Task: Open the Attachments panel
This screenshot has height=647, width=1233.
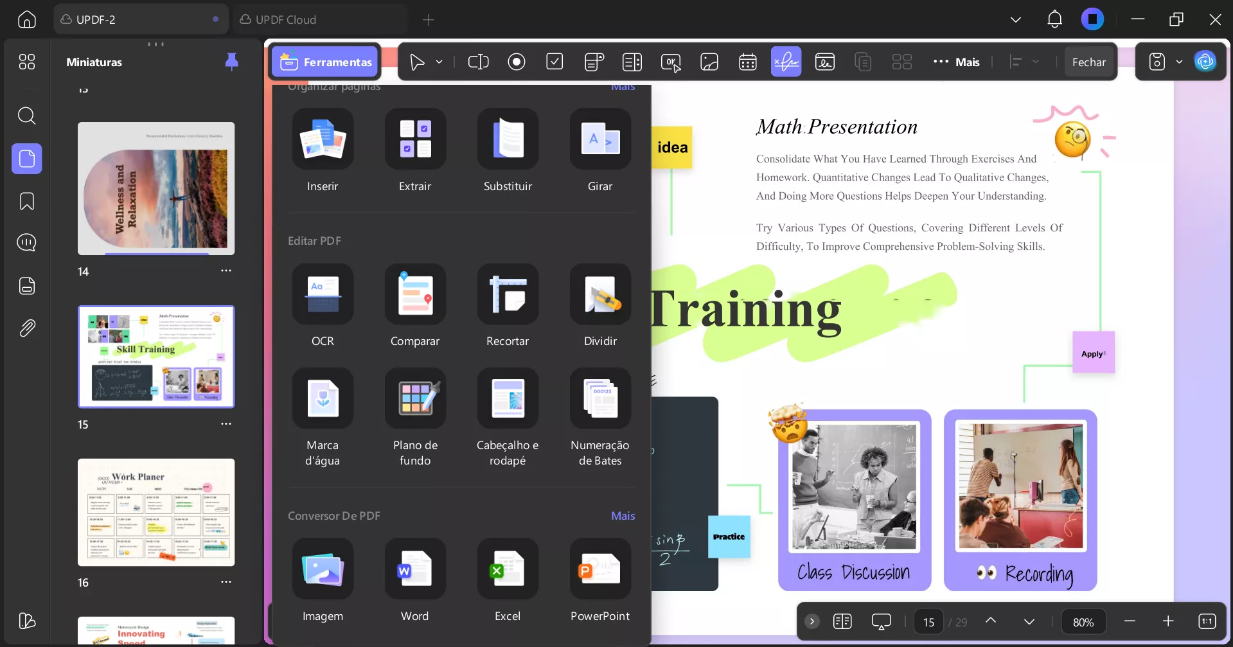Action: [x=26, y=328]
